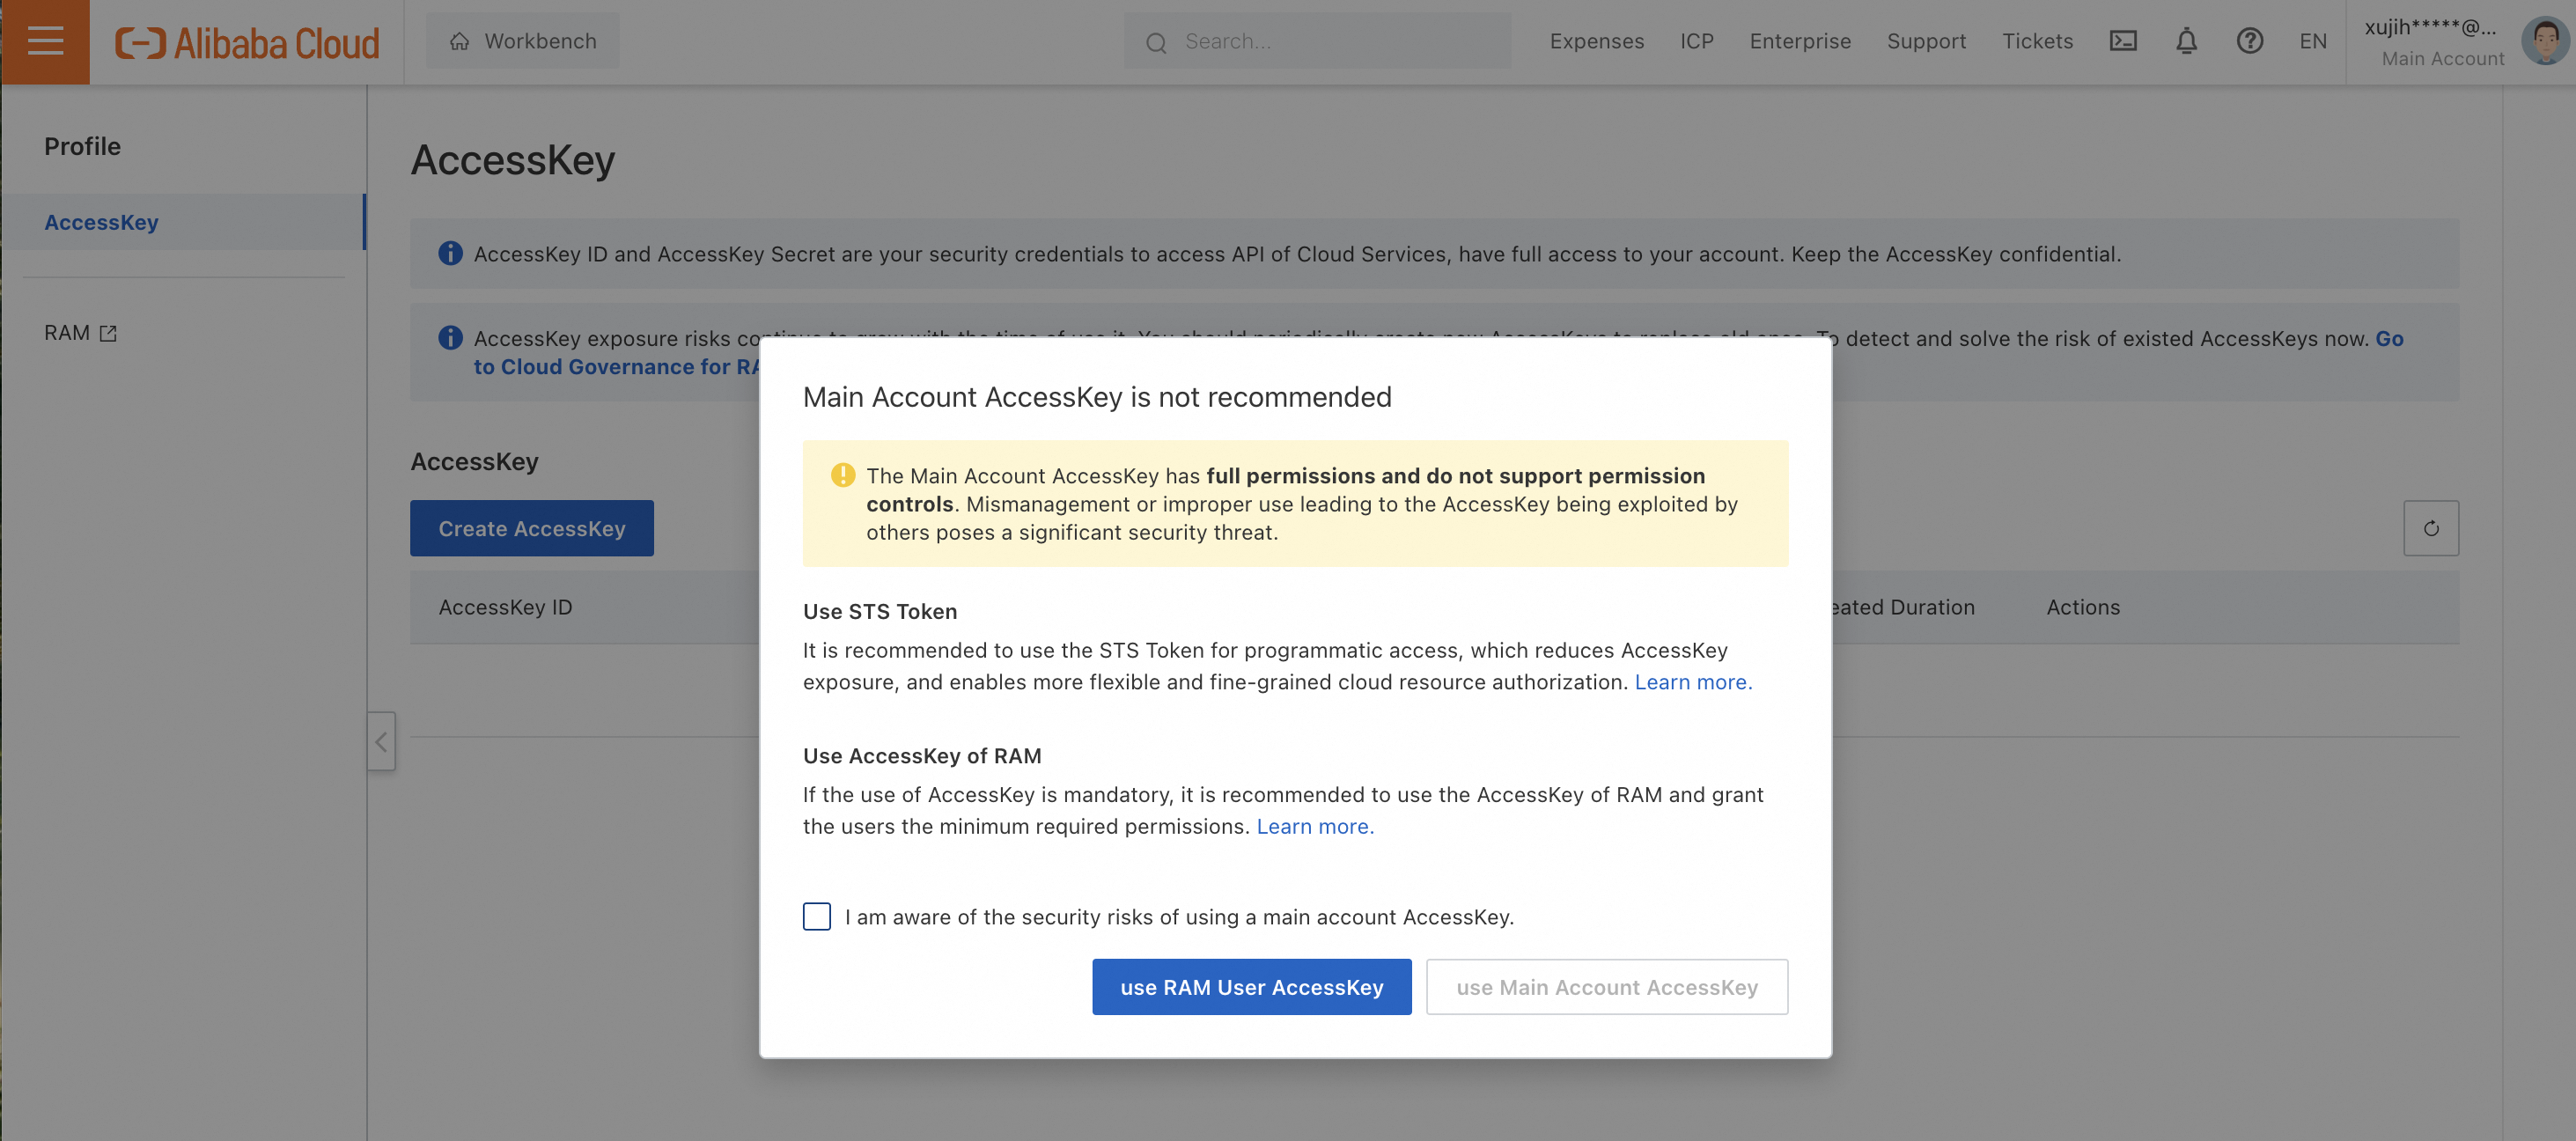The width and height of the screenshot is (2576, 1141).
Task: Open the Tickets menu
Action: click(x=2037, y=41)
